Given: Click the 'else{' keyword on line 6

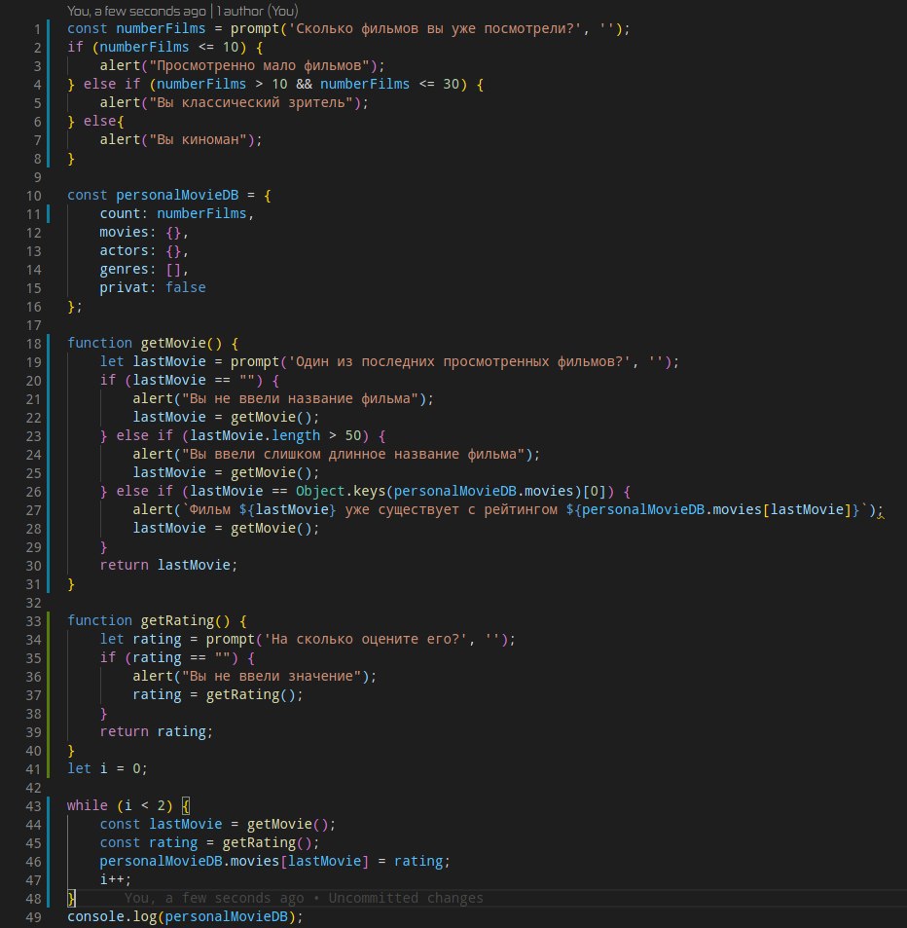Looking at the screenshot, I should click(x=103, y=122).
